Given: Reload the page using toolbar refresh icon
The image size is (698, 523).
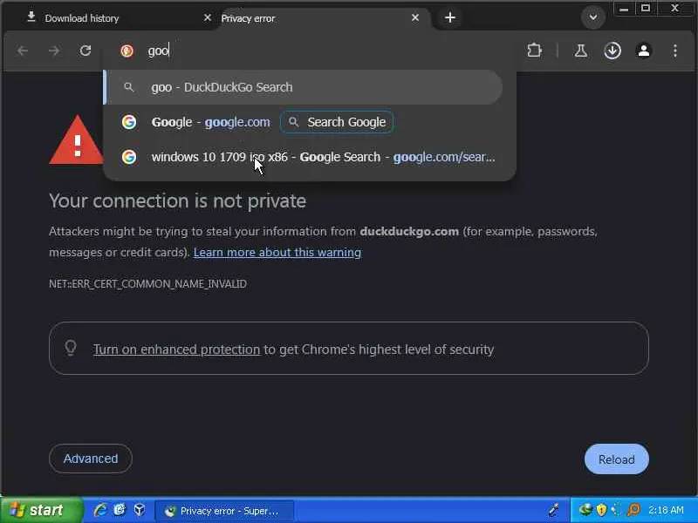Looking at the screenshot, I should [85, 51].
